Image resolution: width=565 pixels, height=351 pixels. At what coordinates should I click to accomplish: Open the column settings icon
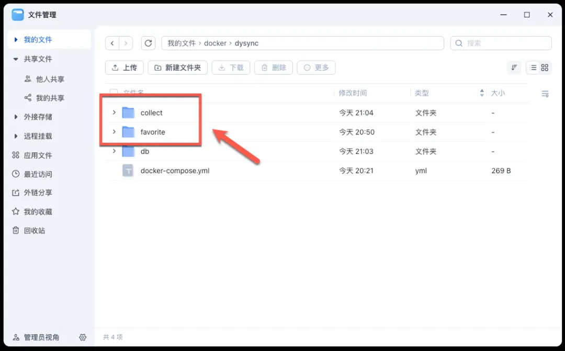pyautogui.click(x=545, y=94)
